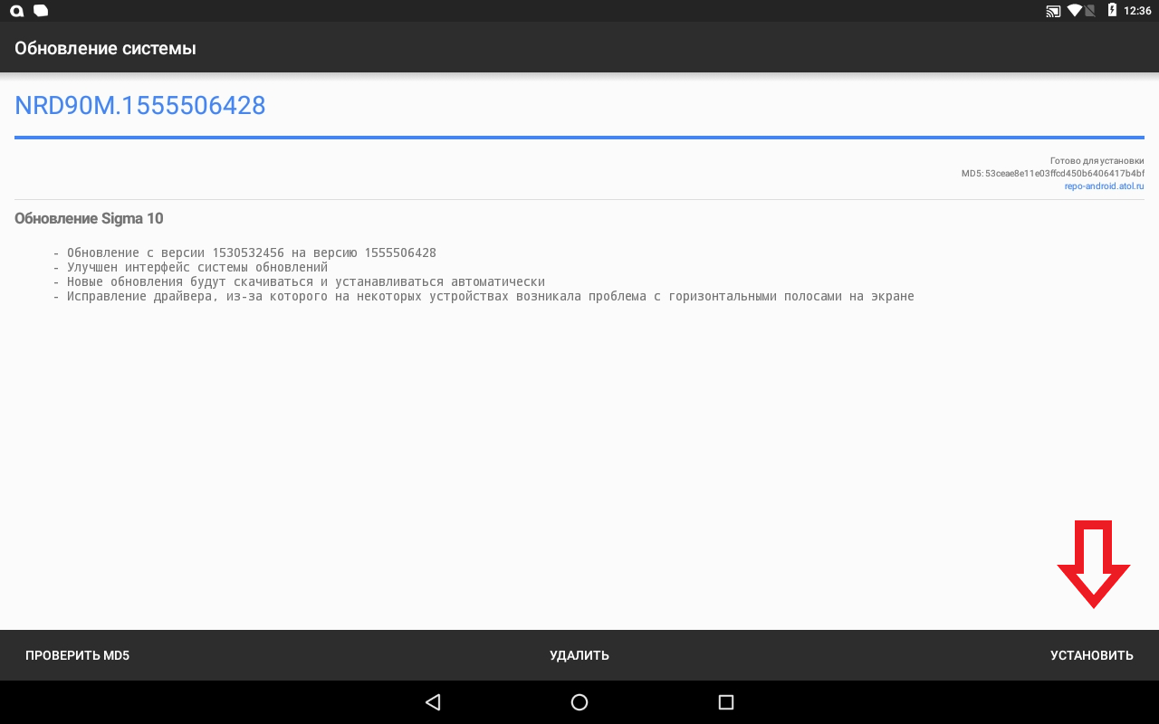This screenshot has width=1159, height=724.
Task: Tap the 12:36 clock in status bar
Action: pos(1137,11)
